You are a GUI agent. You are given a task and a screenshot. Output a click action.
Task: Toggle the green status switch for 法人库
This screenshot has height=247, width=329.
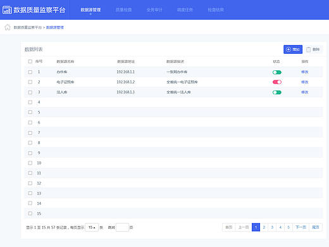coord(277,92)
